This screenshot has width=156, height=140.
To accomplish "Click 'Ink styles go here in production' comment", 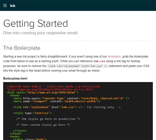I will pyautogui.click(x=48, y=119).
